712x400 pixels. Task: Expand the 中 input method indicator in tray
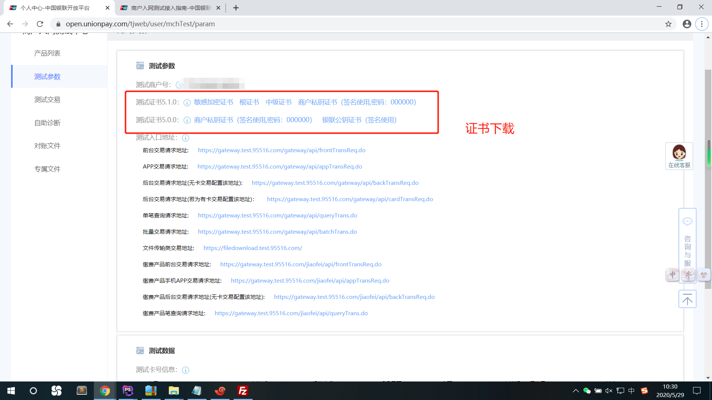coord(631,391)
